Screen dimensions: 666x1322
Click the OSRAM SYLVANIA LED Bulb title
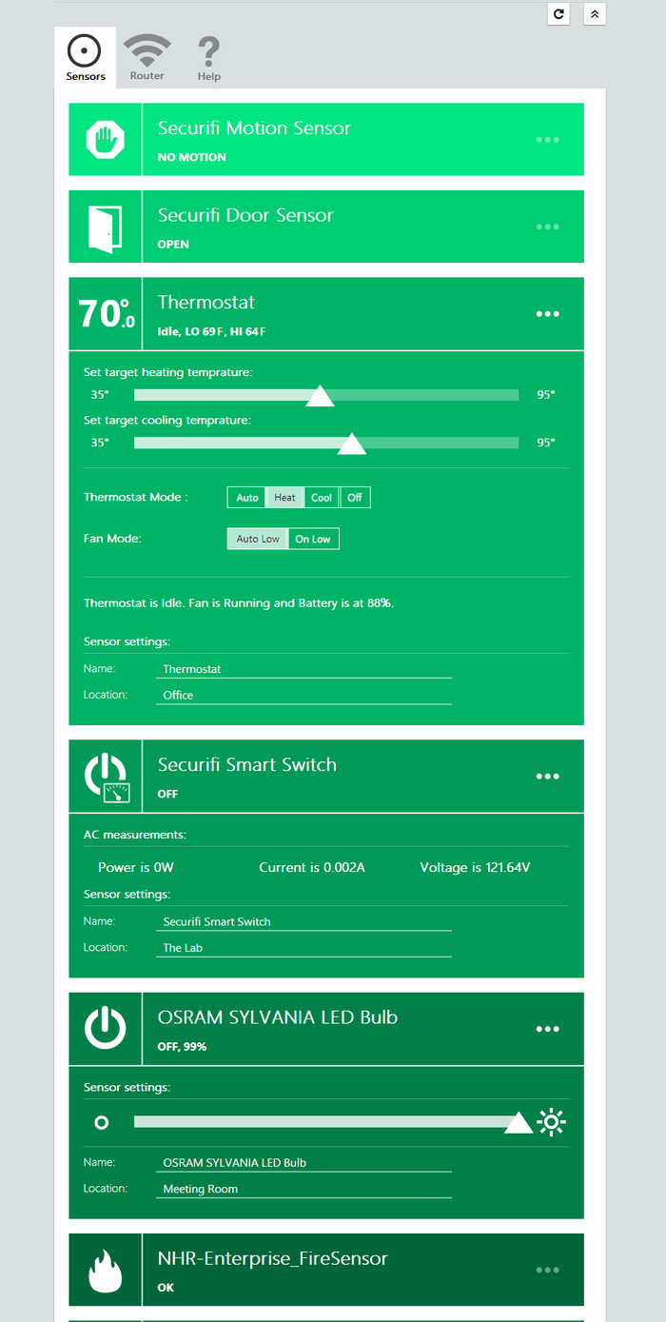pyautogui.click(x=278, y=1017)
